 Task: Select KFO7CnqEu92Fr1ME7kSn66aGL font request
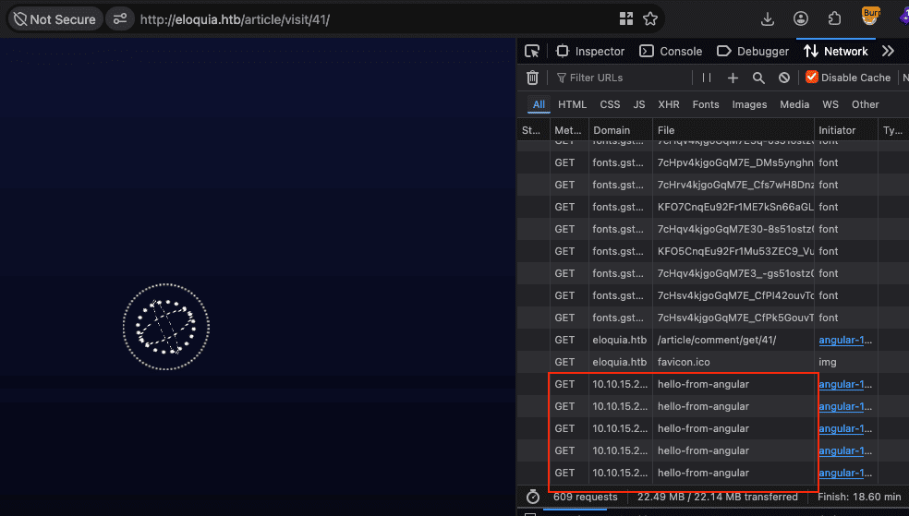coord(713,207)
